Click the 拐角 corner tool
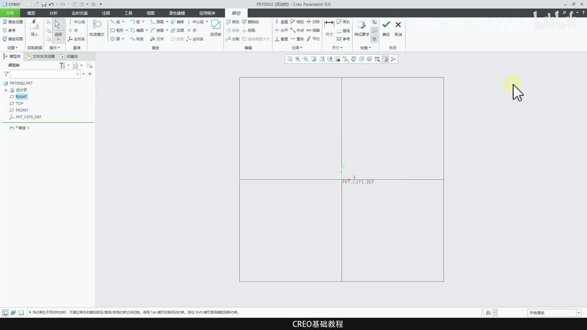587x330 pixels. pyautogui.click(x=249, y=30)
